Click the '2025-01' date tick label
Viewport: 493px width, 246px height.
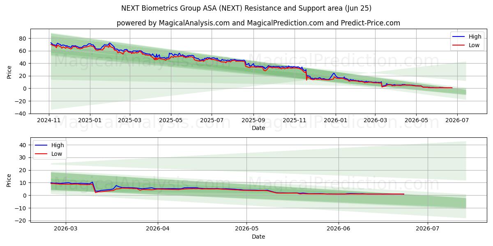coord(90,121)
